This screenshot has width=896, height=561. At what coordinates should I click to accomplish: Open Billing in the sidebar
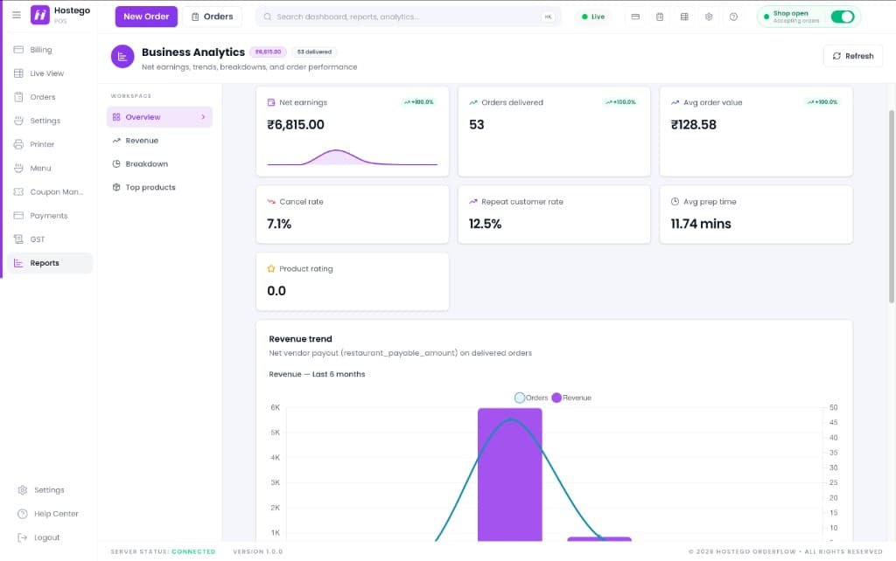50,50
